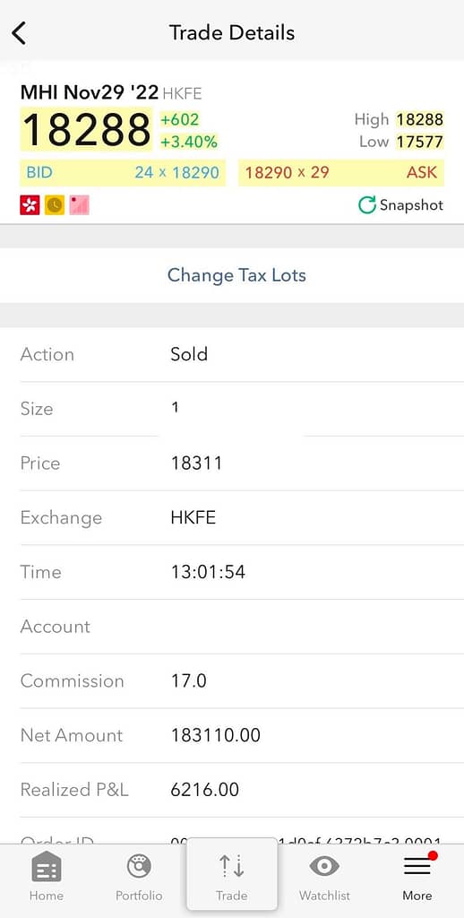Image resolution: width=464 pixels, height=918 pixels.
Task: Tap the last price 18288
Action: [x=87, y=129]
